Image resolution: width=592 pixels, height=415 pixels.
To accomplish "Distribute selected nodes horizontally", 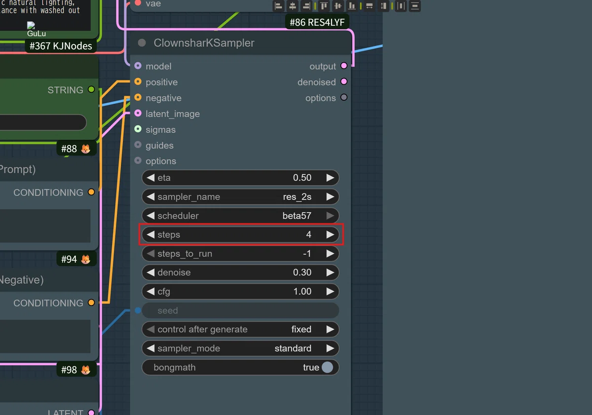I will [401, 6].
